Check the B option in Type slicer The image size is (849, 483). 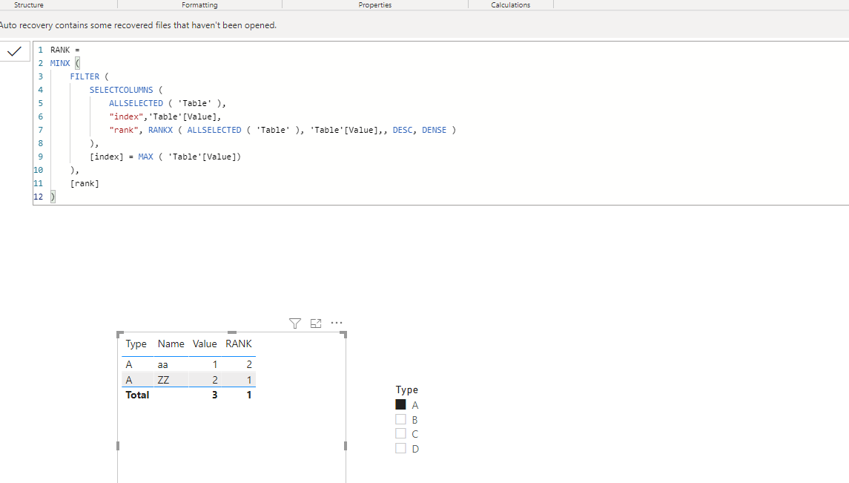pos(400,419)
